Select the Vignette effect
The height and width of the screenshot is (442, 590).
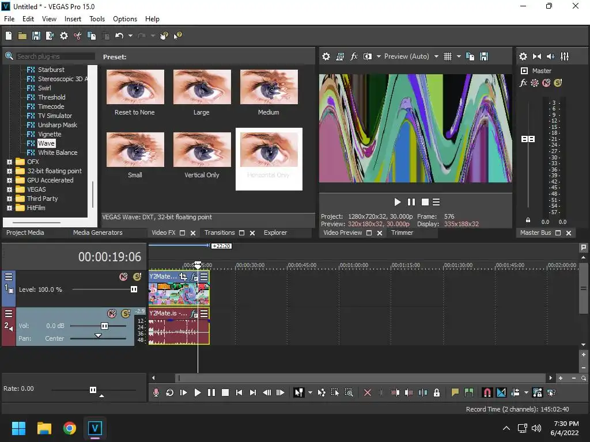[50, 134]
